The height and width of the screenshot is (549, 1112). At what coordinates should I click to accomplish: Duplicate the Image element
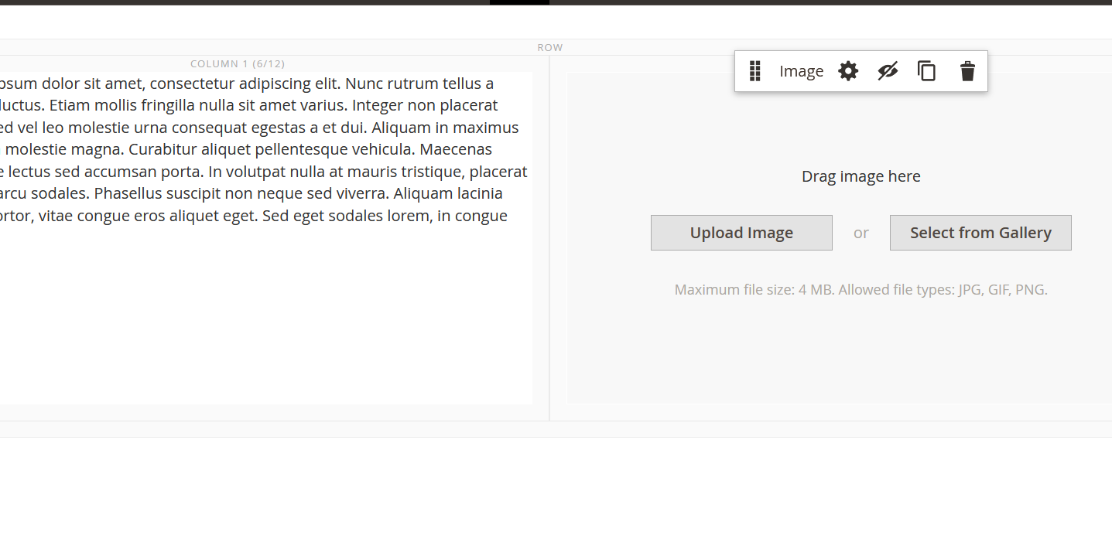click(926, 71)
